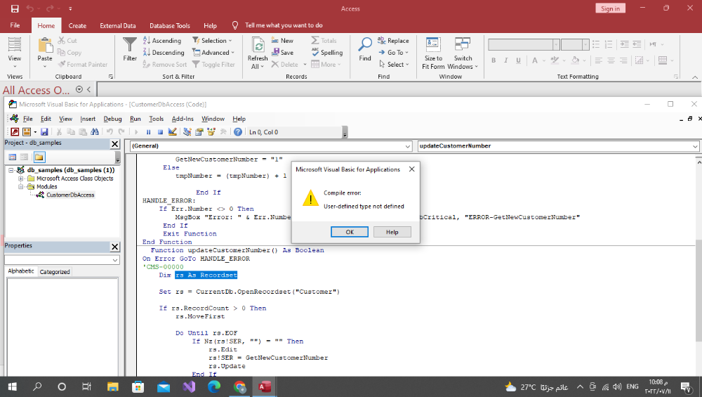Close the compile error dialog with X

coord(412,169)
